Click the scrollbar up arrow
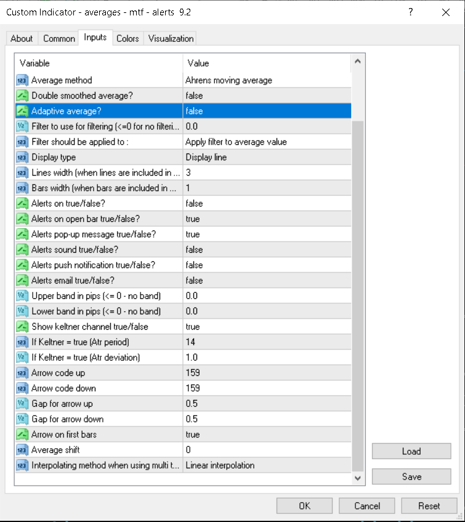Viewport: 465px width, 522px height. click(357, 62)
